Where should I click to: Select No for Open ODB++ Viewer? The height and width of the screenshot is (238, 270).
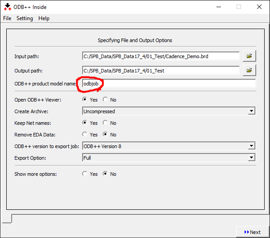click(105, 99)
